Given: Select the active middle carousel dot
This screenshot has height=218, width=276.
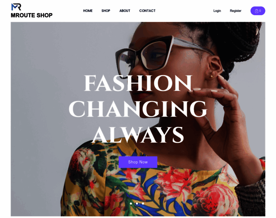Looking at the screenshot, I should (x=137, y=203).
